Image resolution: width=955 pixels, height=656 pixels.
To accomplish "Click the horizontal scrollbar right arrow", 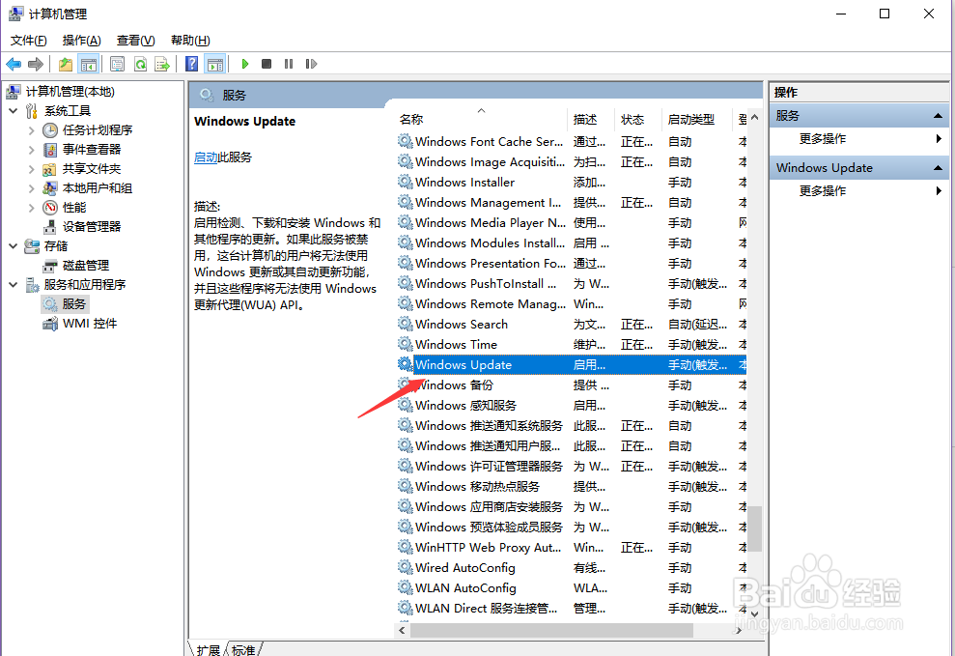I will click(739, 631).
